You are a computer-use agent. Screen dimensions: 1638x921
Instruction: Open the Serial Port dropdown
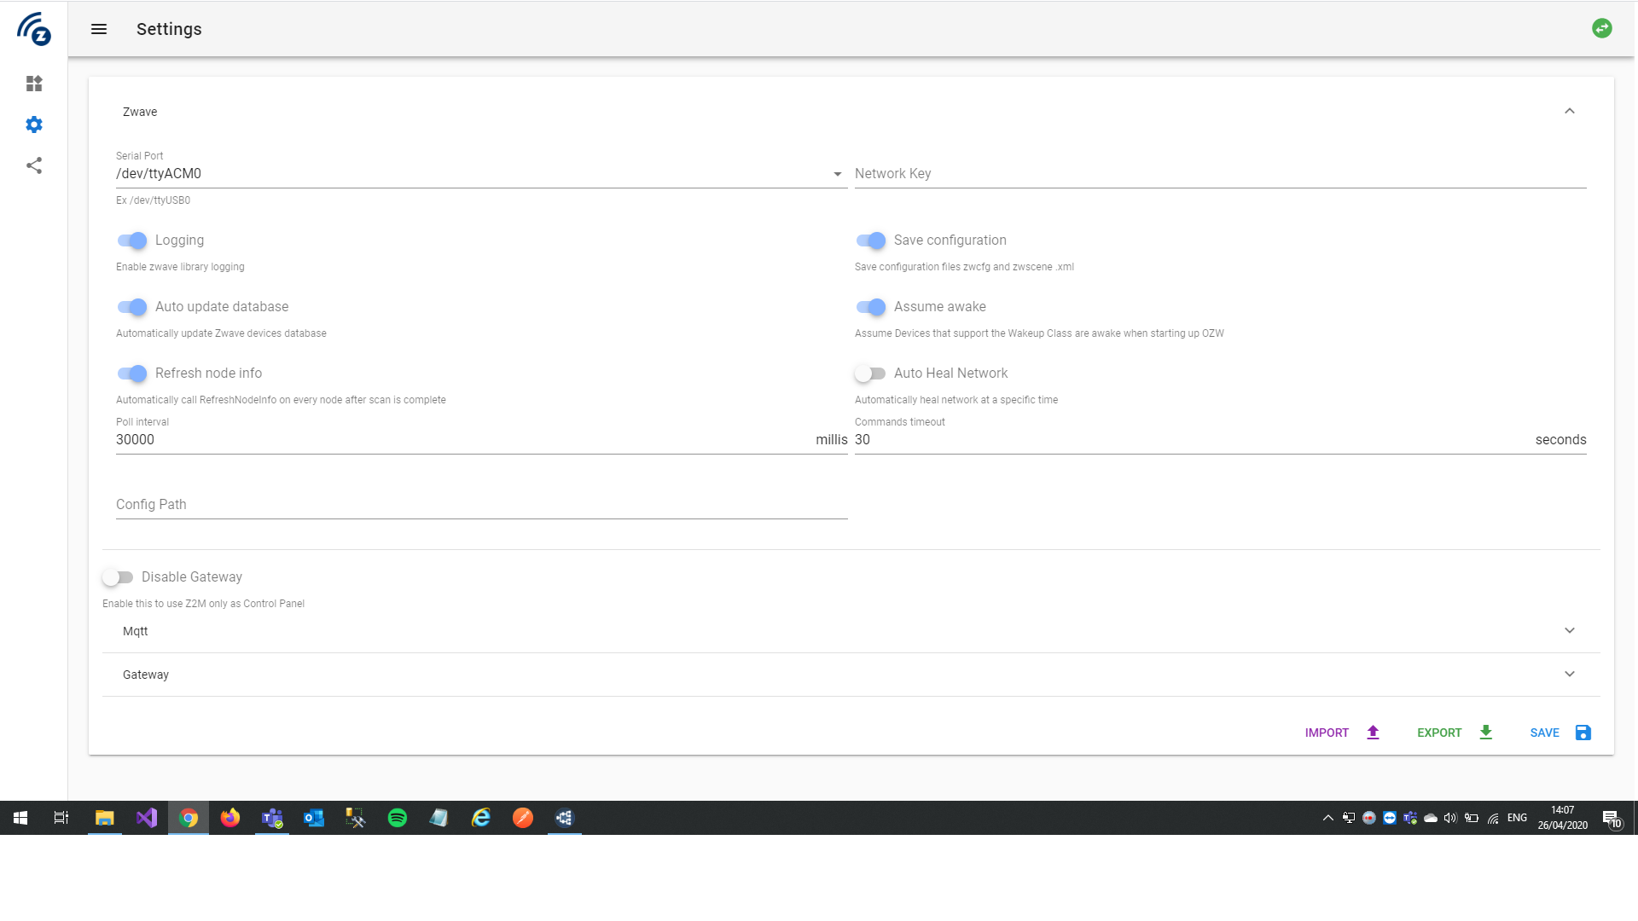(838, 173)
